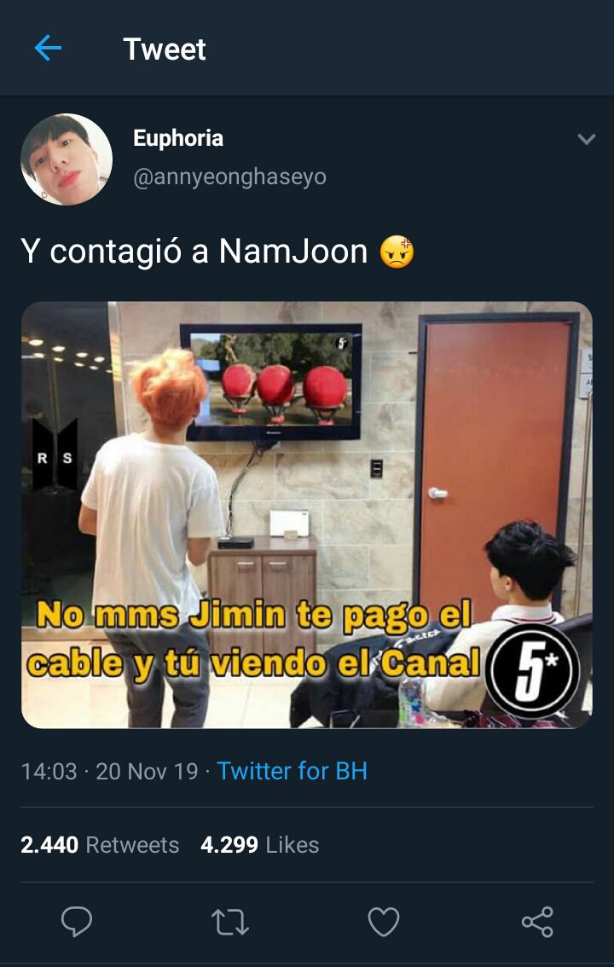Expand the tweet options chevron
Screen dimensions: 614x967
pyautogui.click(x=586, y=139)
